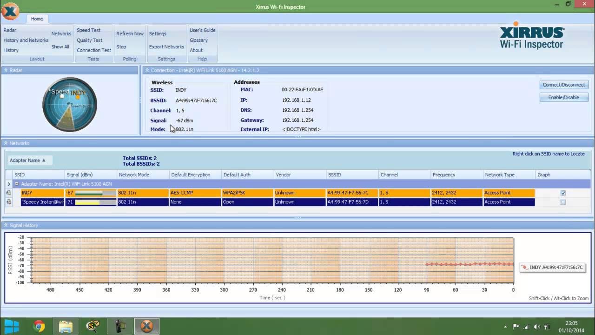Select the History layout

point(11,50)
